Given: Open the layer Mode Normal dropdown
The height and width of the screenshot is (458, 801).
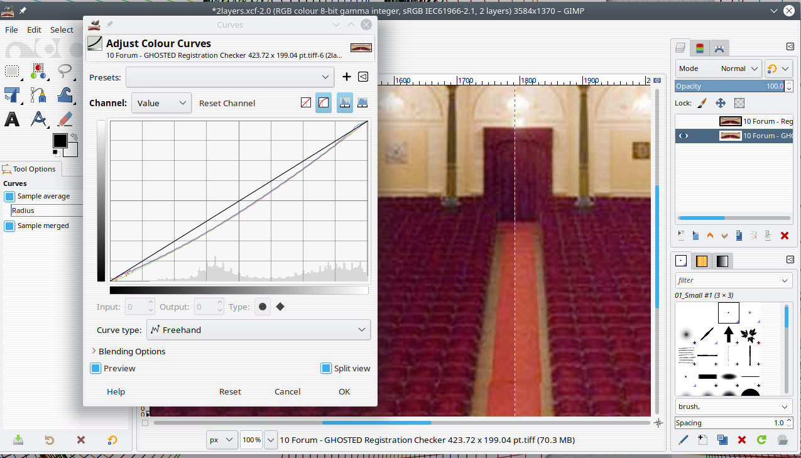Looking at the screenshot, I should tap(719, 68).
